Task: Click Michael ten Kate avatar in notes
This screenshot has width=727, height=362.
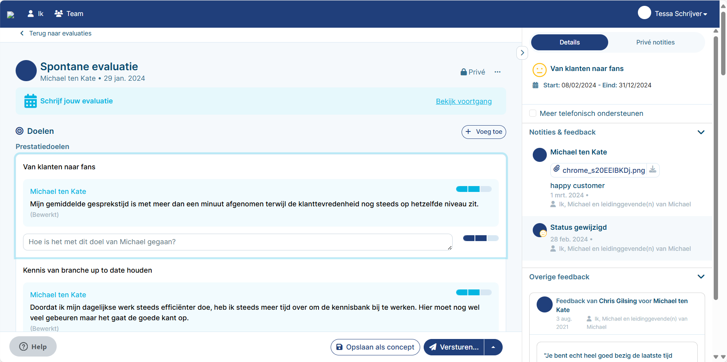Action: [540, 155]
